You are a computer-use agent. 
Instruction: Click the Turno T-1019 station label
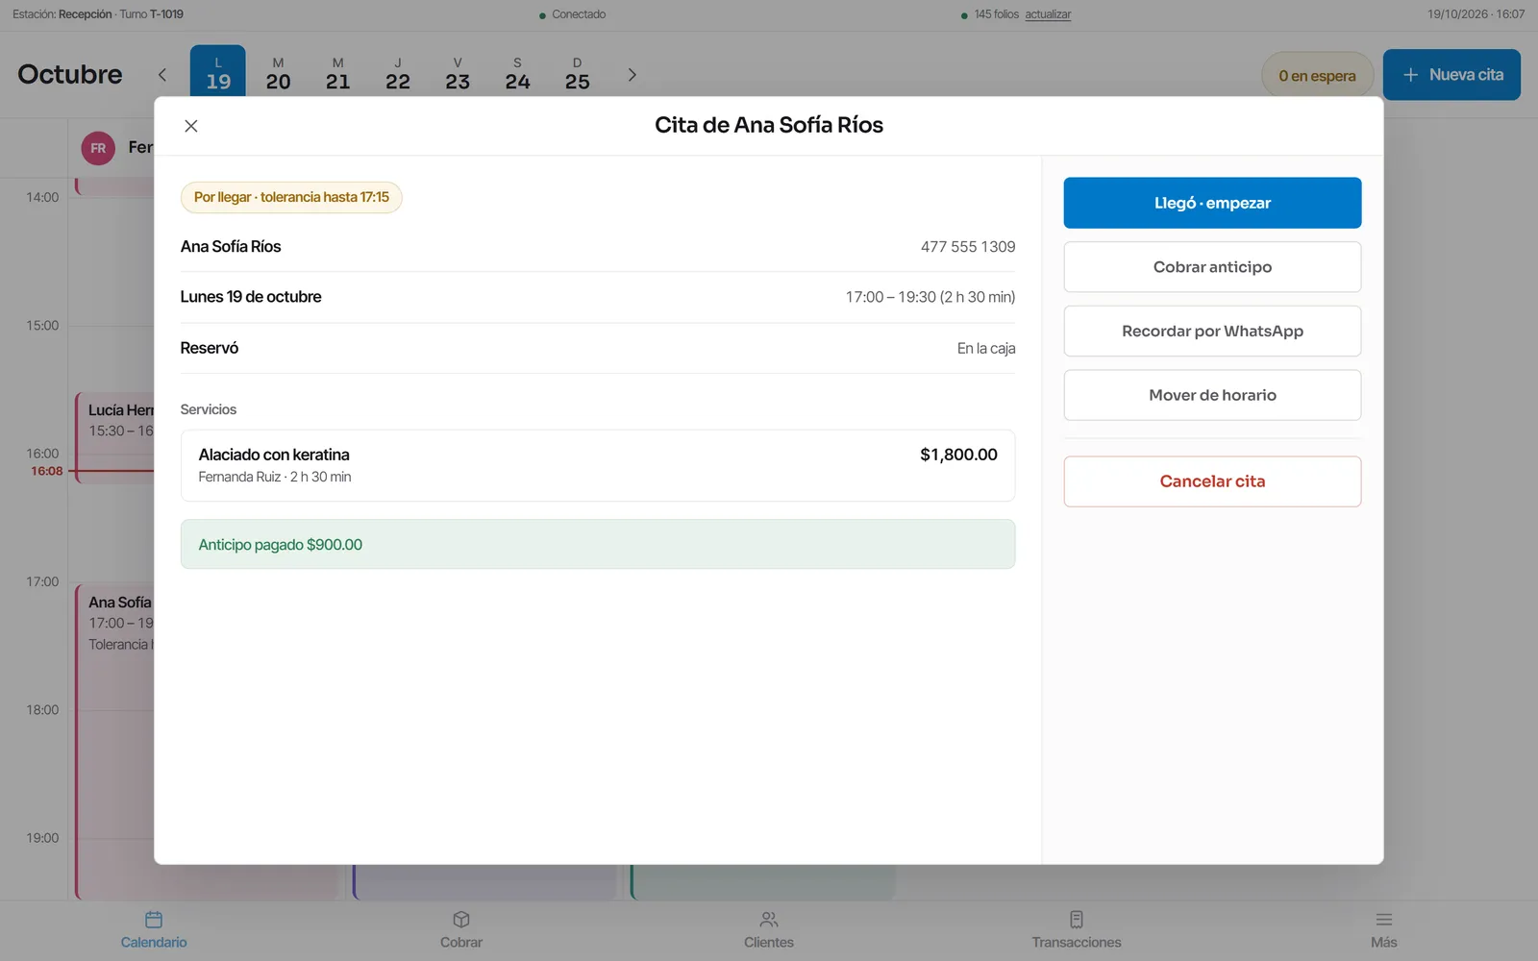[151, 14]
